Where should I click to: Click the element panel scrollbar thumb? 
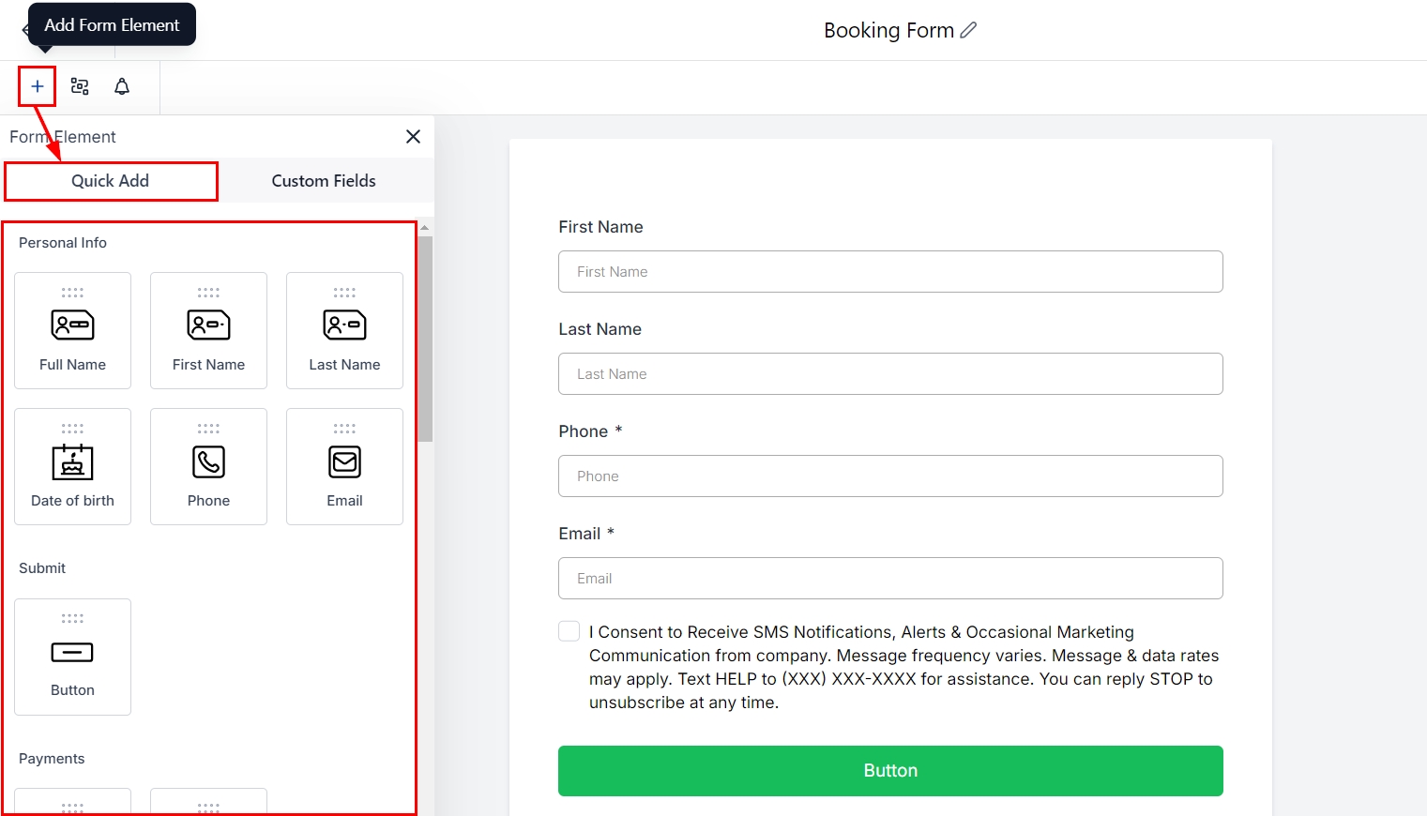tap(425, 338)
